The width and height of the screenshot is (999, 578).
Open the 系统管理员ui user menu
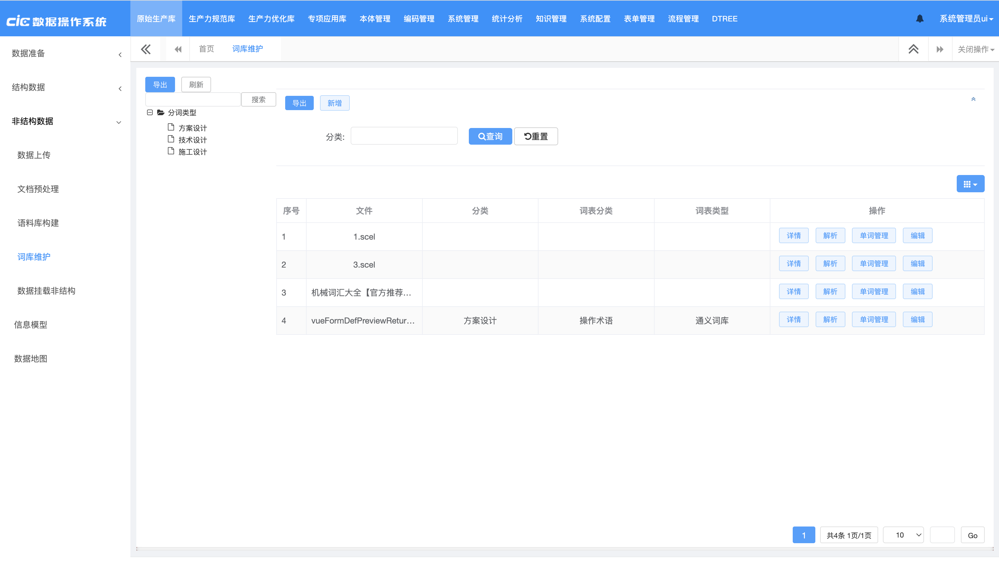(966, 19)
